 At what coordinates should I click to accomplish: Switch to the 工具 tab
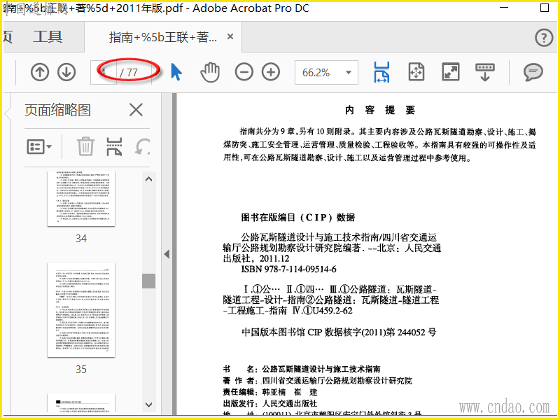point(48,37)
